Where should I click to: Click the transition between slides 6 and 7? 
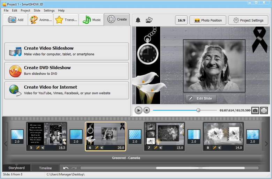click(x=135, y=136)
